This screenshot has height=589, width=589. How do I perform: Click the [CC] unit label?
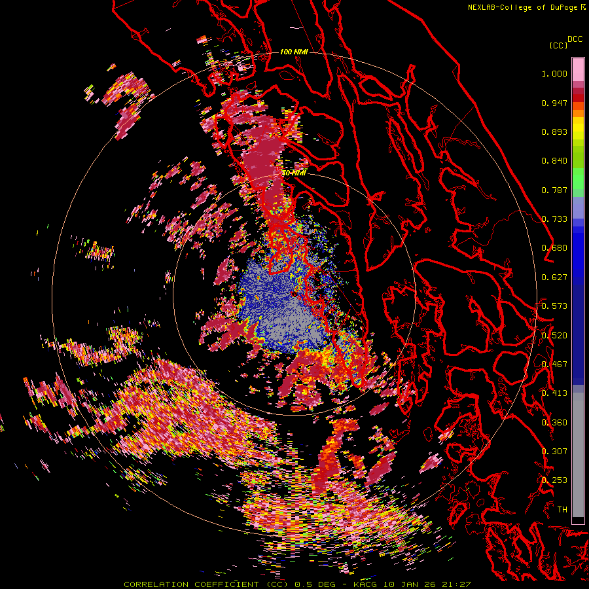click(558, 45)
